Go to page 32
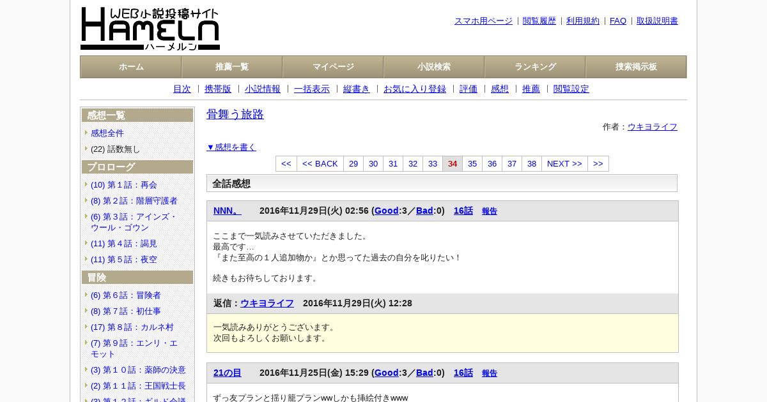Screen dimensions: 767x402 pos(413,163)
